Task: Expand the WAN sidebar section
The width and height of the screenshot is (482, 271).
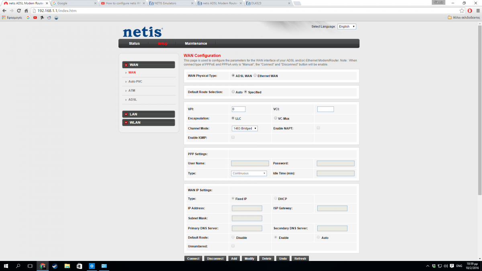Action: click(x=149, y=65)
